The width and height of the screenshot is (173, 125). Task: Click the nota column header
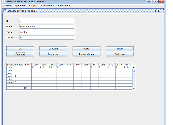click(x=27, y=65)
